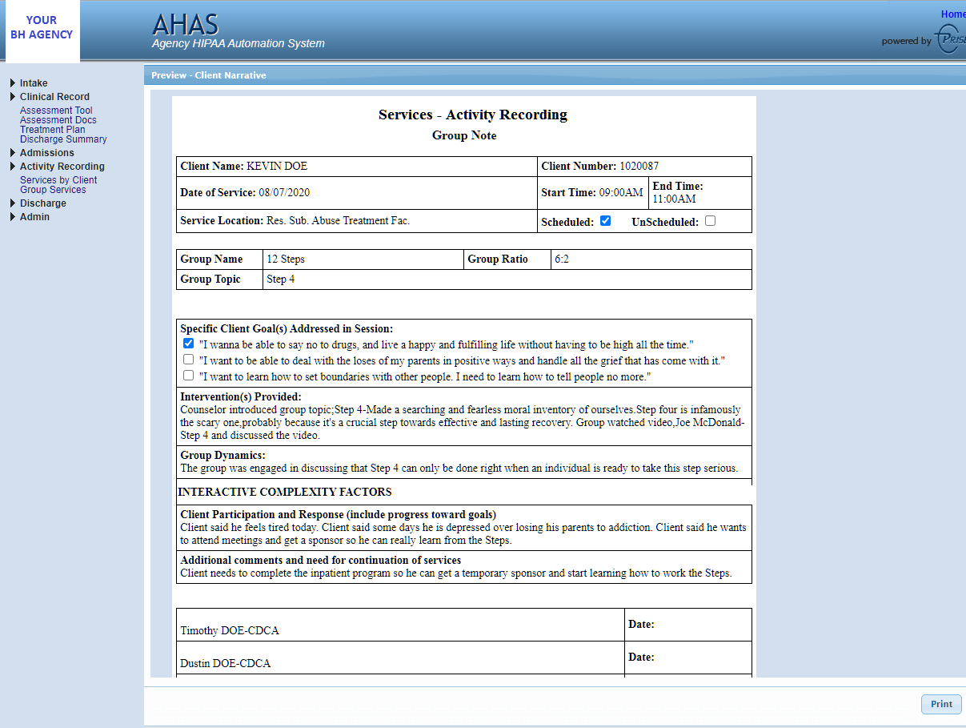Open the Treatment Plan page
Screen dimensions: 966x728
click(52, 129)
